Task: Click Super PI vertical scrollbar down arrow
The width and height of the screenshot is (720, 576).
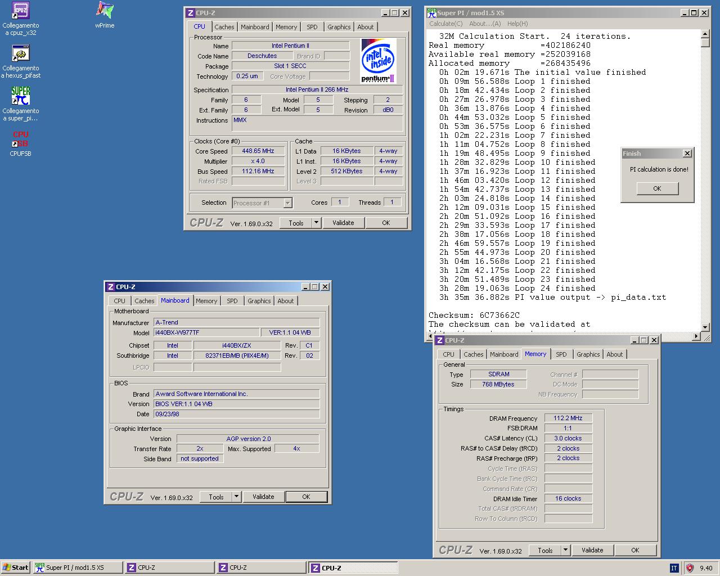Action: pos(705,327)
